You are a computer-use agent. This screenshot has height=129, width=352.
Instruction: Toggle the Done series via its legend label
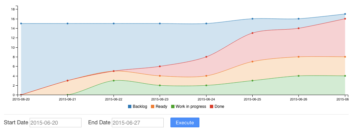point(219,106)
